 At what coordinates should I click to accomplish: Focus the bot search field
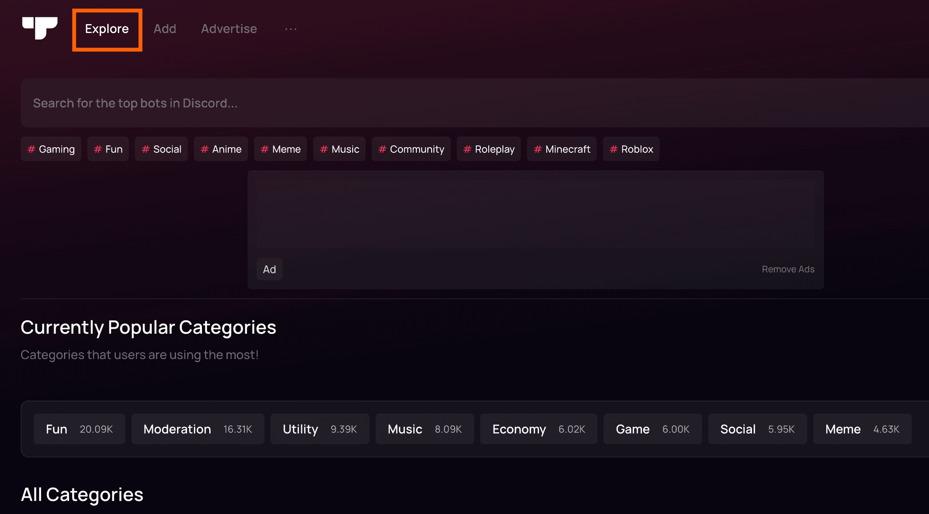(x=475, y=103)
